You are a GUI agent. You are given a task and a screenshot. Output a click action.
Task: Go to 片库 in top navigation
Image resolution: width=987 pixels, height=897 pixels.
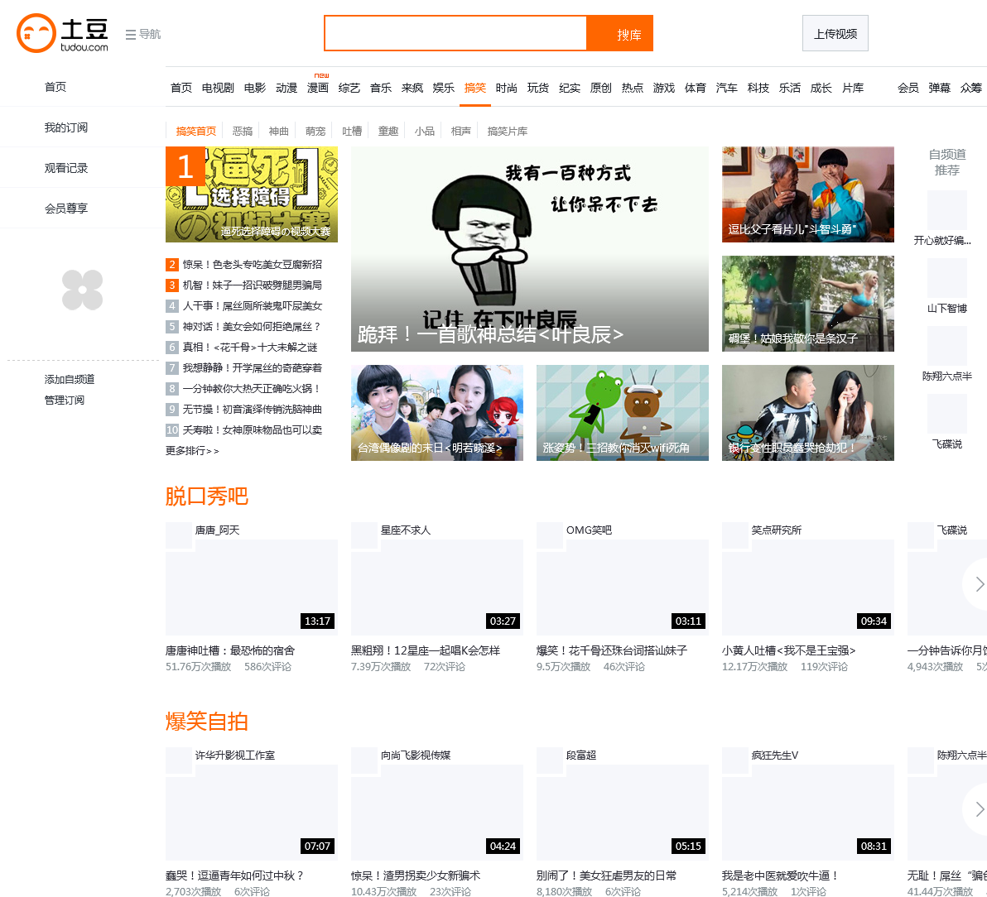coord(853,88)
